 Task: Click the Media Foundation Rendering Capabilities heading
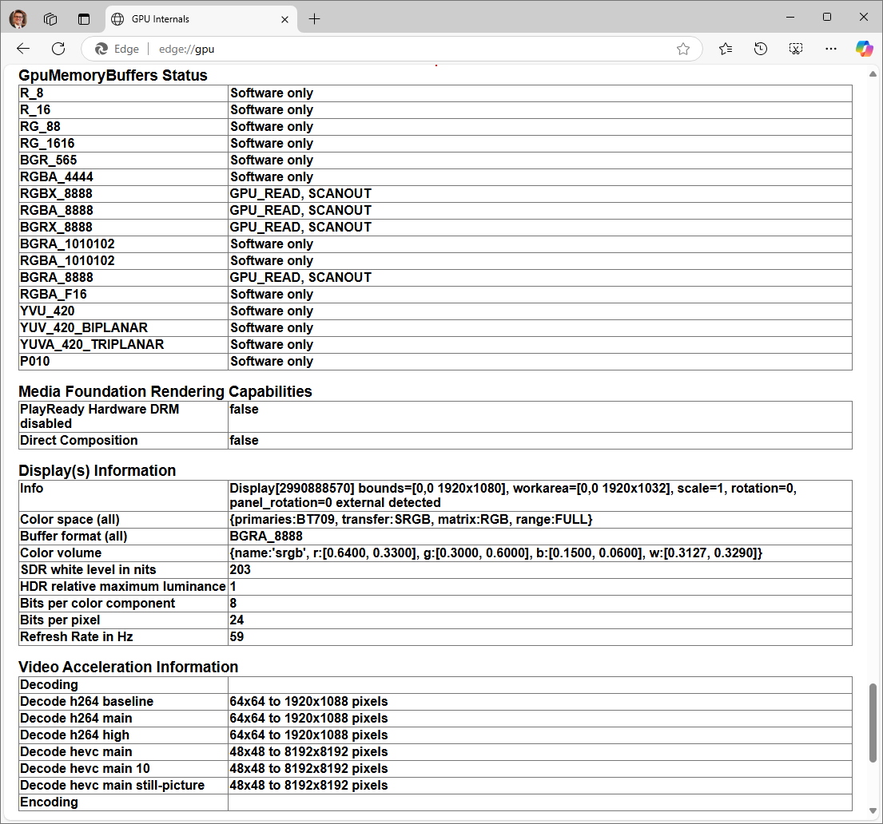[x=165, y=391]
